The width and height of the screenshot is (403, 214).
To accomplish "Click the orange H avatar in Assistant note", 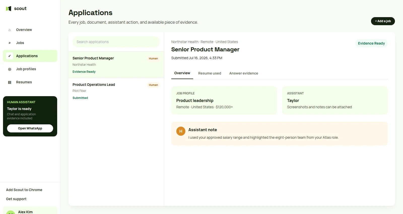I will pos(181,131).
